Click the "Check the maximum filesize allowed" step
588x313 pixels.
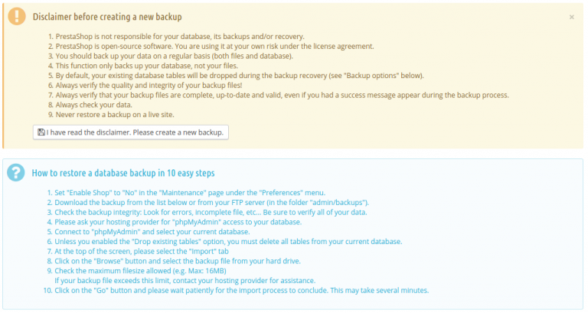142,271
